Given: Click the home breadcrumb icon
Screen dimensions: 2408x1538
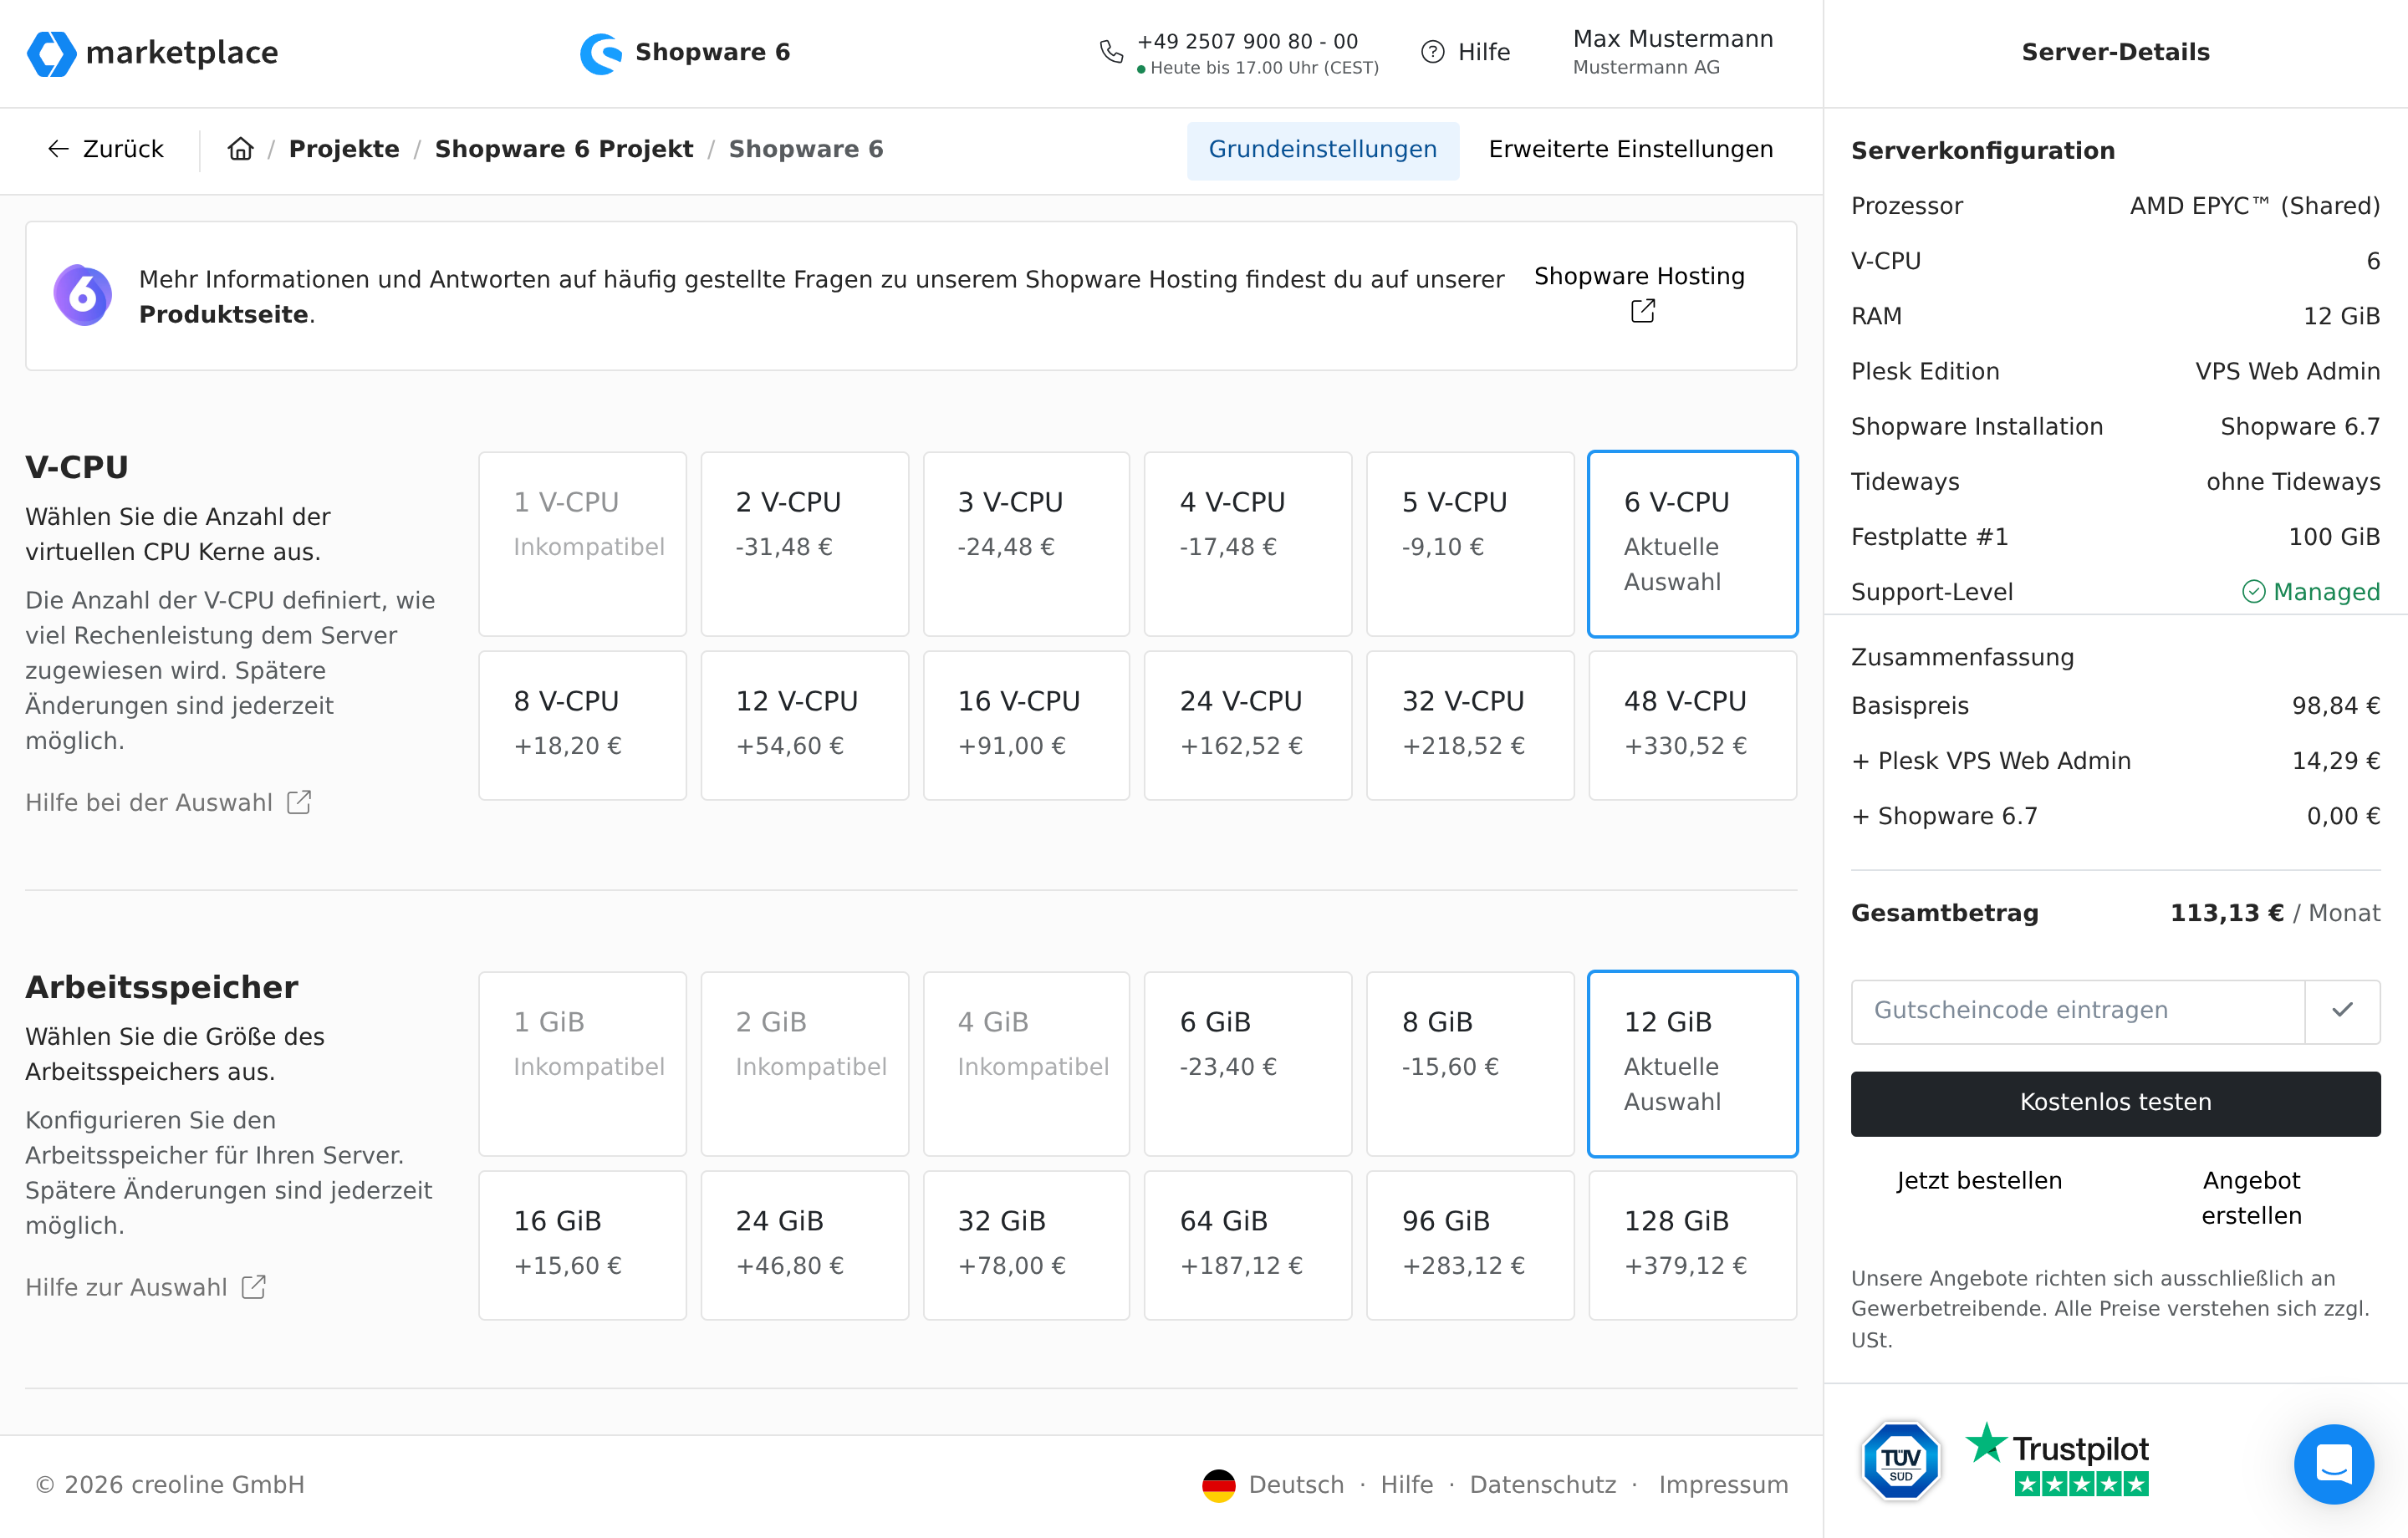Looking at the screenshot, I should pos(241,149).
